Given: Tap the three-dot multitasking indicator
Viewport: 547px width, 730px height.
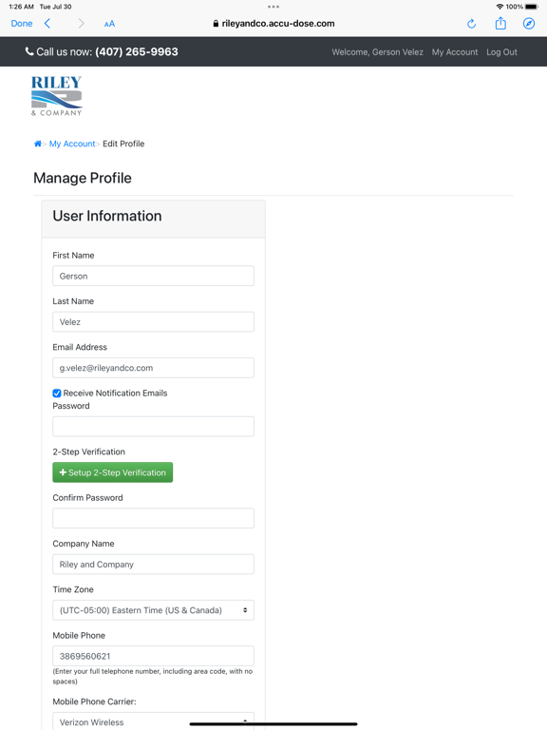Looking at the screenshot, I should [x=273, y=7].
